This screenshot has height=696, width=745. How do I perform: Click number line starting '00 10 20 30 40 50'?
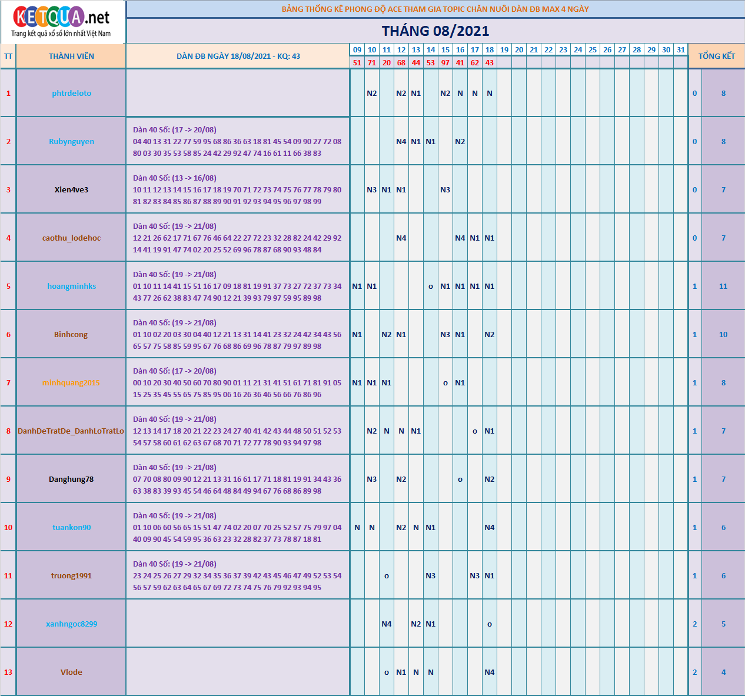[237, 383]
